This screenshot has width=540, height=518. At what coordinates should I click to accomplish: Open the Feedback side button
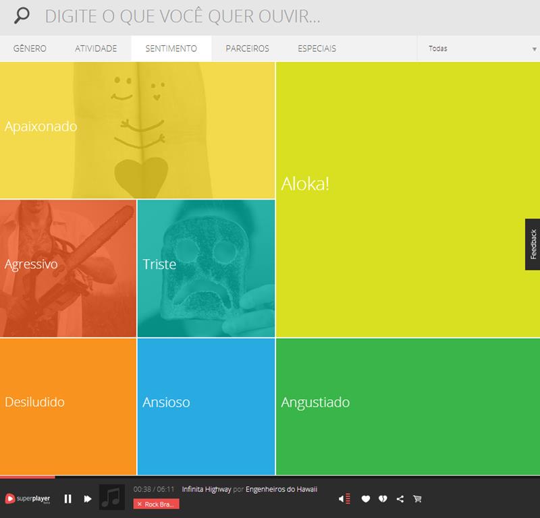click(x=533, y=244)
